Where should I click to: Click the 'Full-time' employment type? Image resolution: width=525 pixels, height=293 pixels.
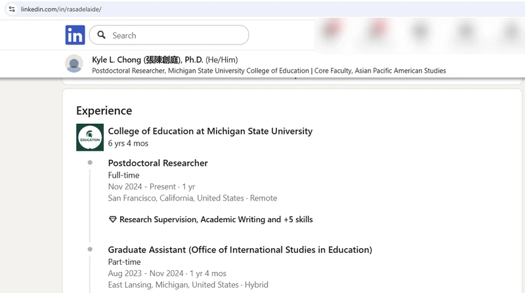point(123,175)
